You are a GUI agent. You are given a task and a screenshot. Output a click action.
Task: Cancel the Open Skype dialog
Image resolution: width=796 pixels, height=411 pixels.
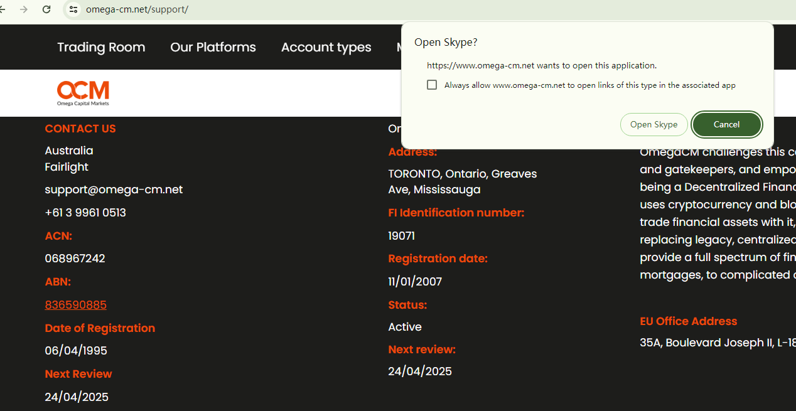(x=726, y=124)
